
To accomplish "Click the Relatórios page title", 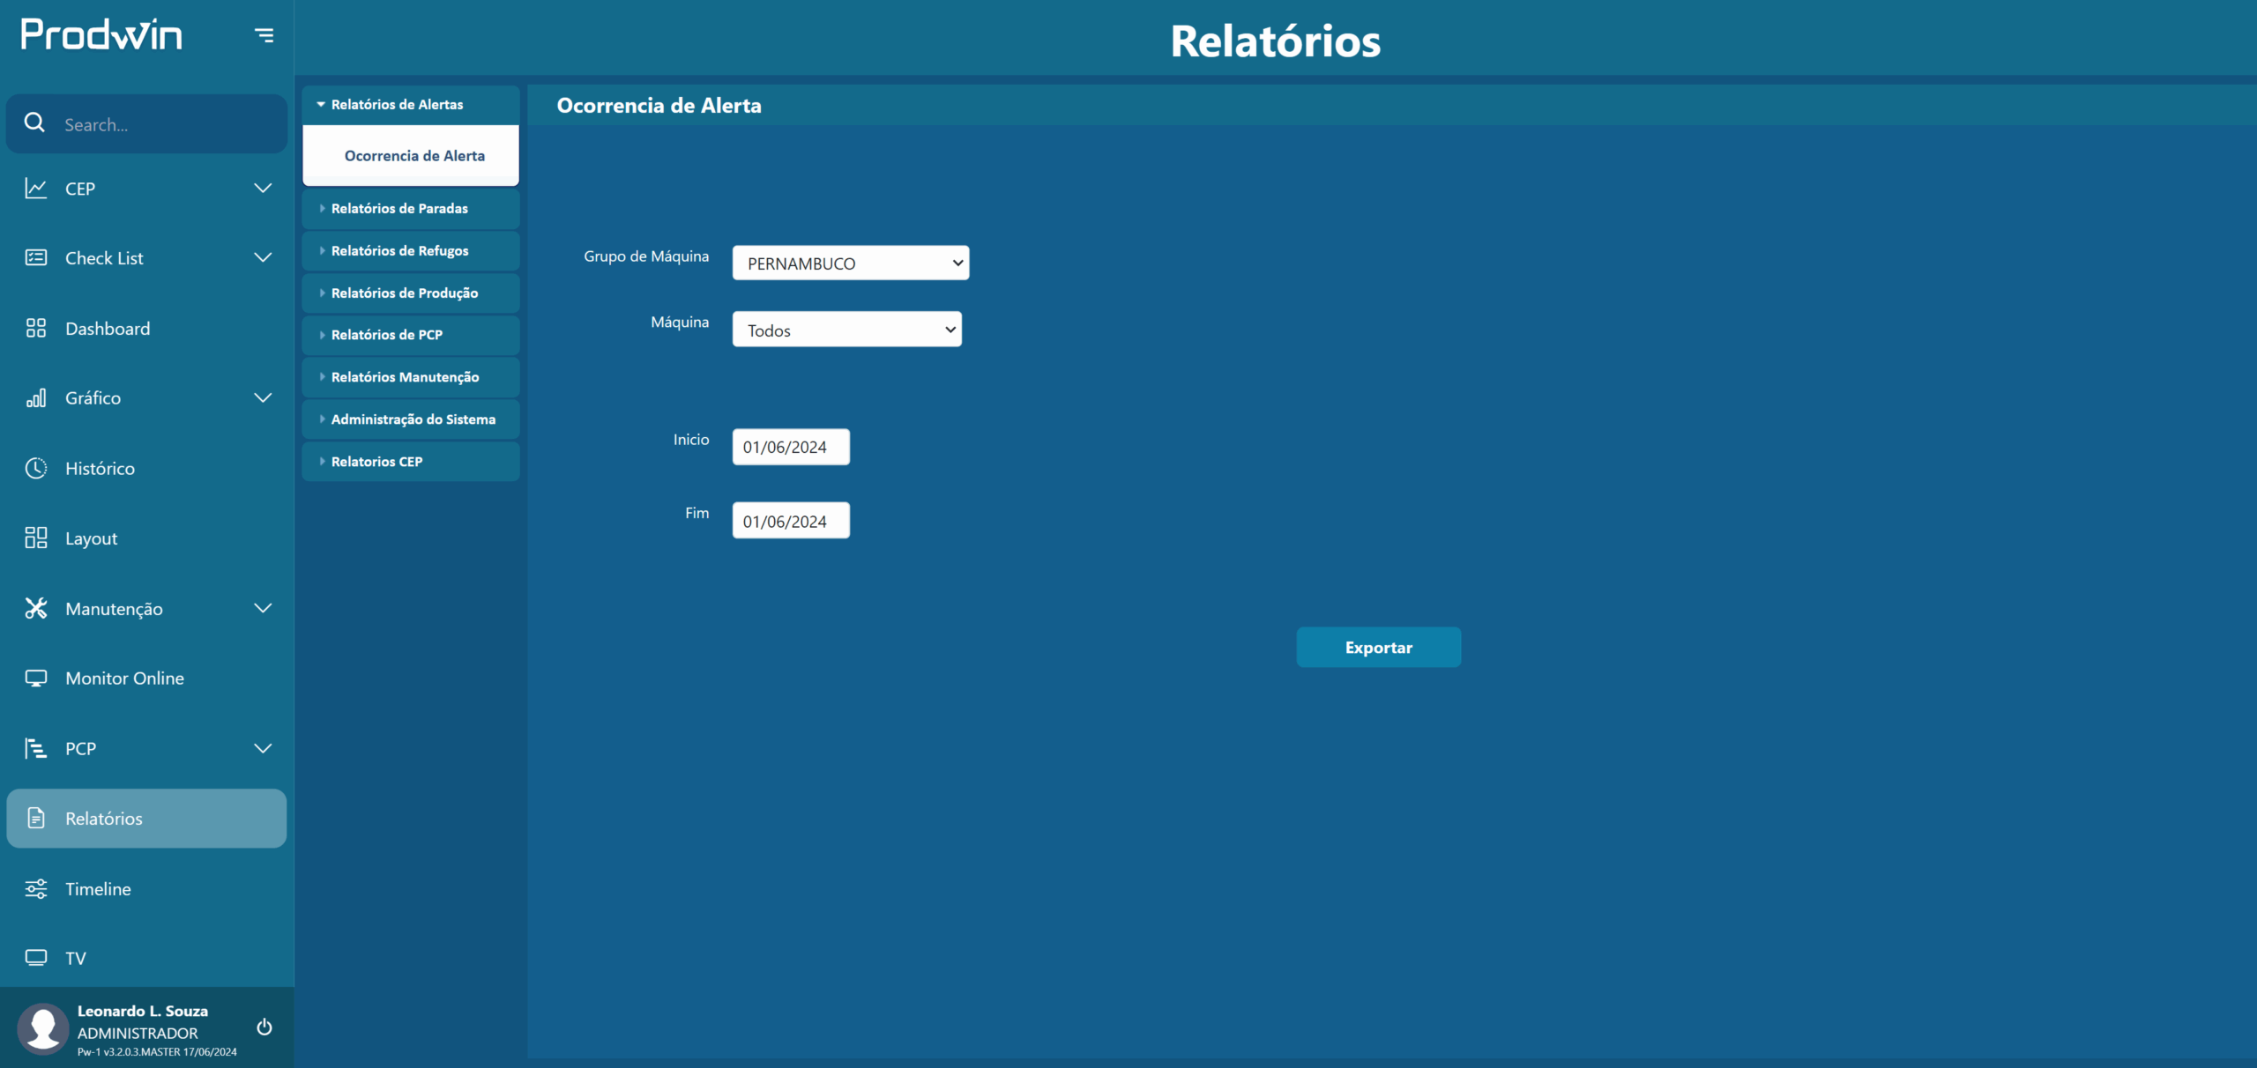I will 1275,41.
